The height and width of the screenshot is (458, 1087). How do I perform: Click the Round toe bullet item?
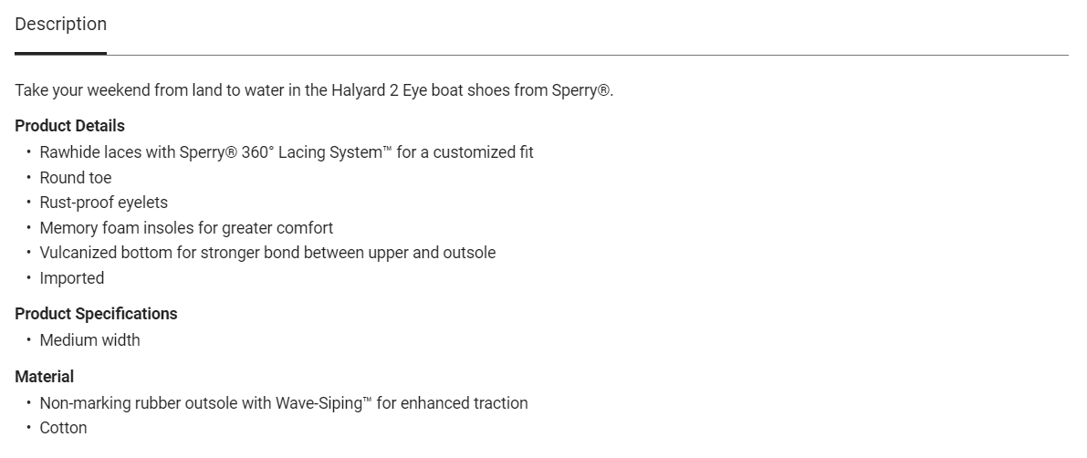tap(75, 178)
